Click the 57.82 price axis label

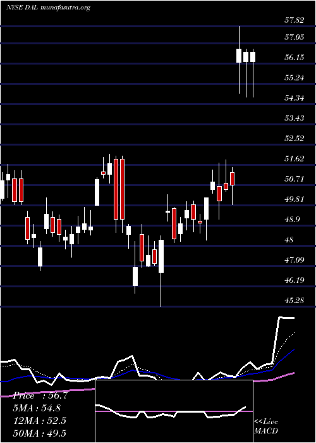pyautogui.click(x=295, y=20)
